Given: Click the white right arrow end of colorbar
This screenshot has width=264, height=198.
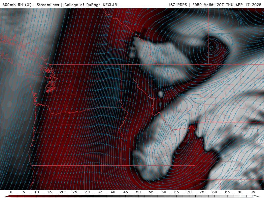Looking at the screenshot, I should coord(256,196).
